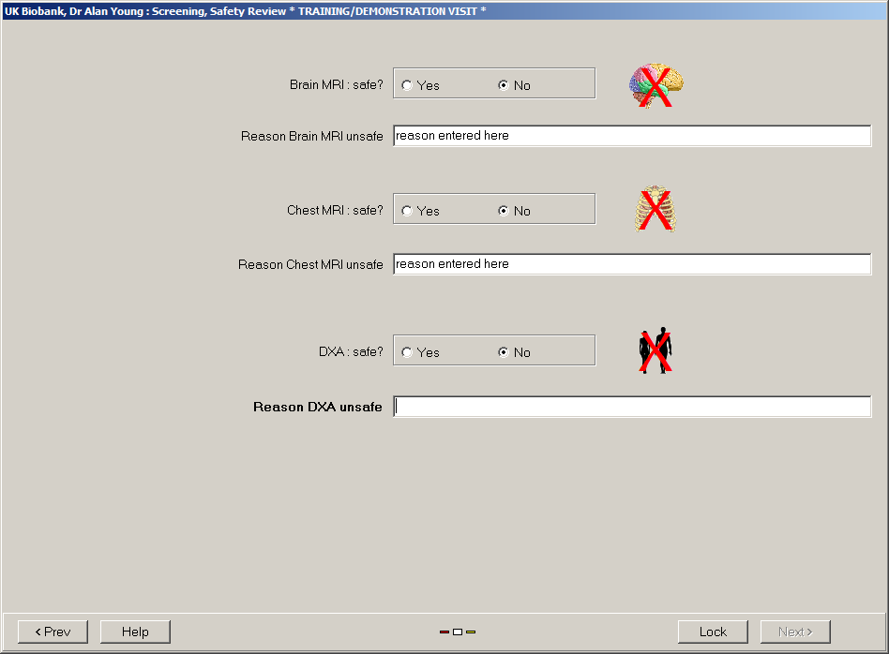Viewport: 889px width, 654px height.
Task: Click into the Reason DXA unsafe field
Action: tap(631, 407)
